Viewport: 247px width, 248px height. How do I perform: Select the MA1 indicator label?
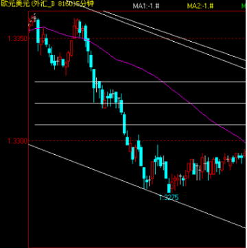tap(146, 6)
